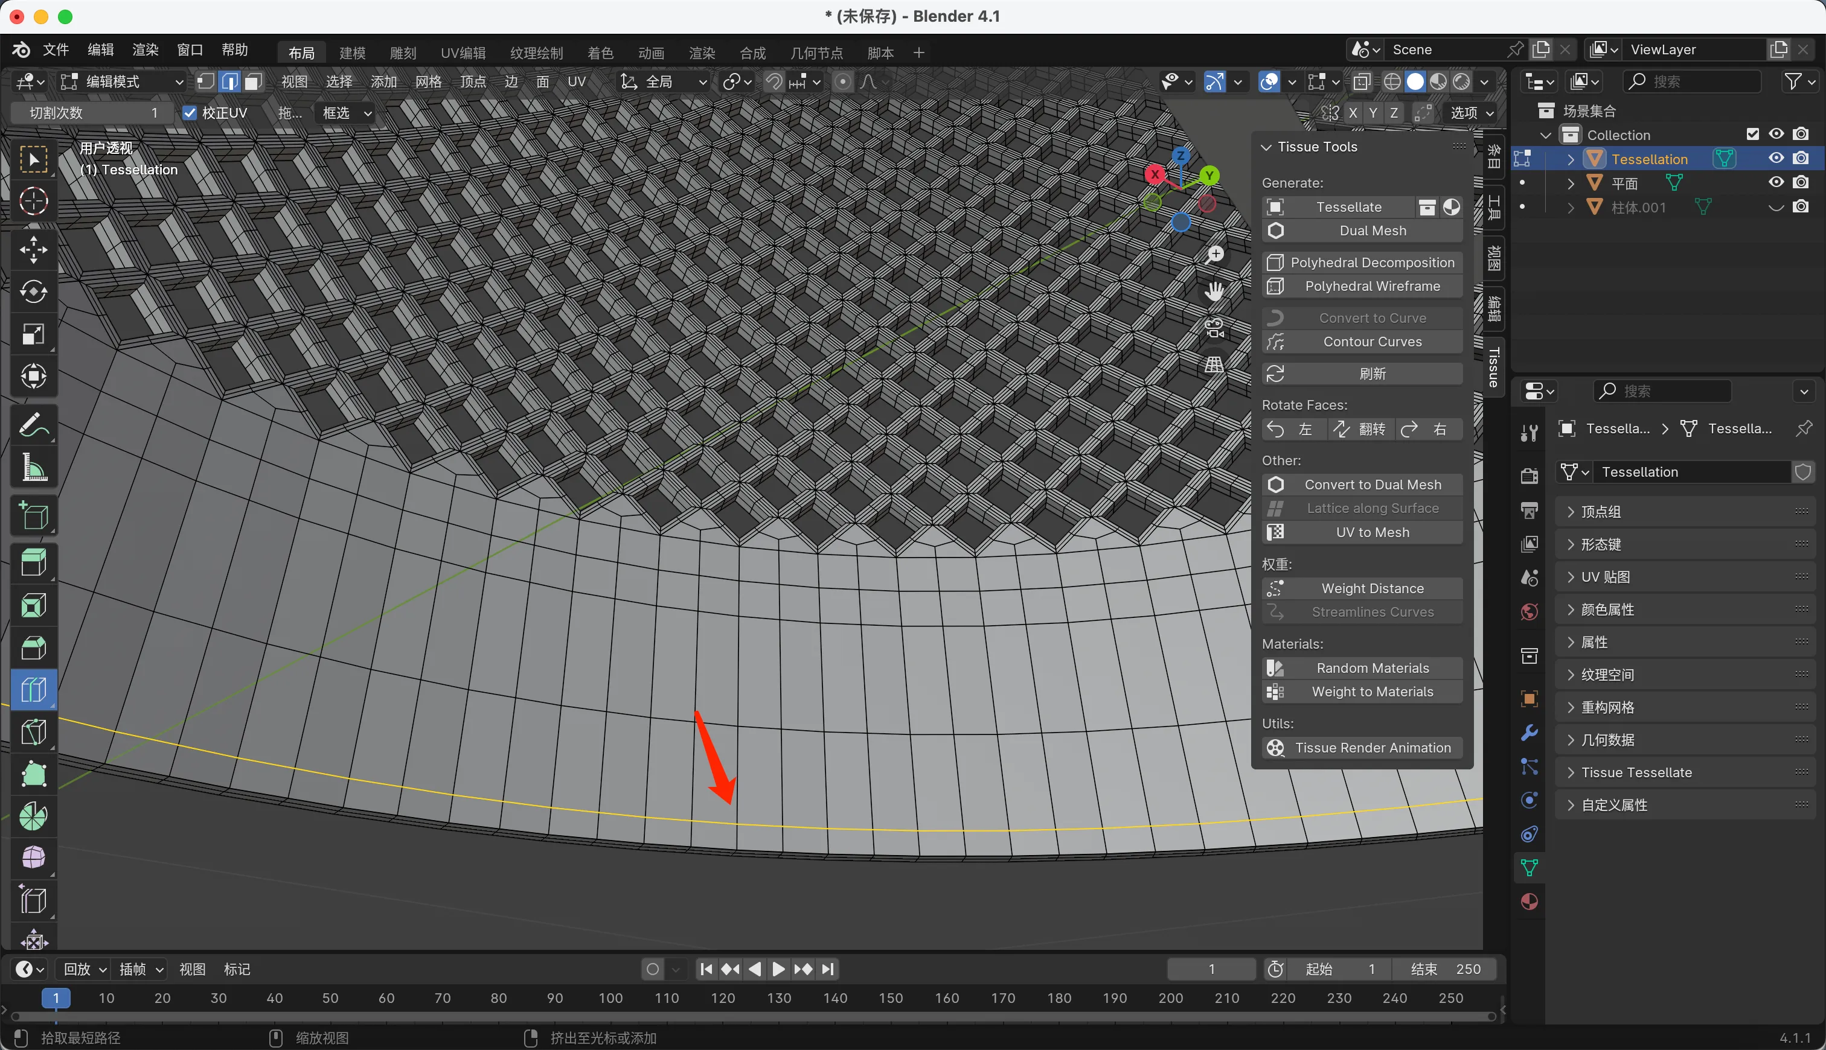Uncheck the 校正UV checkbox
1826x1050 pixels.
[x=190, y=113]
